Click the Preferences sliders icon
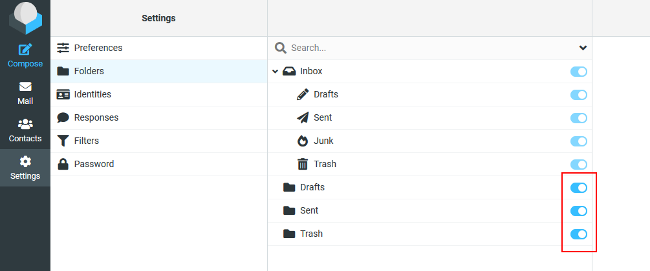650x271 pixels. click(x=63, y=48)
